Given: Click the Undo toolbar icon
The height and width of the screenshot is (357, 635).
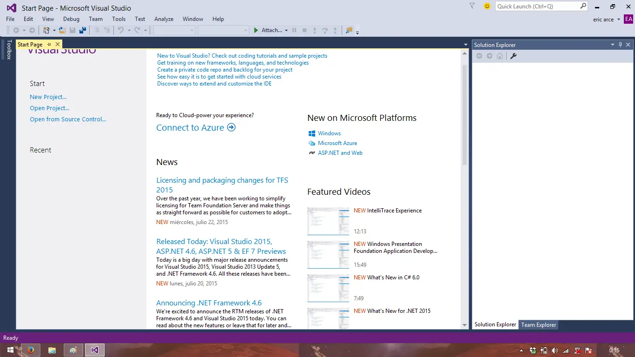Looking at the screenshot, I should click(120, 30).
